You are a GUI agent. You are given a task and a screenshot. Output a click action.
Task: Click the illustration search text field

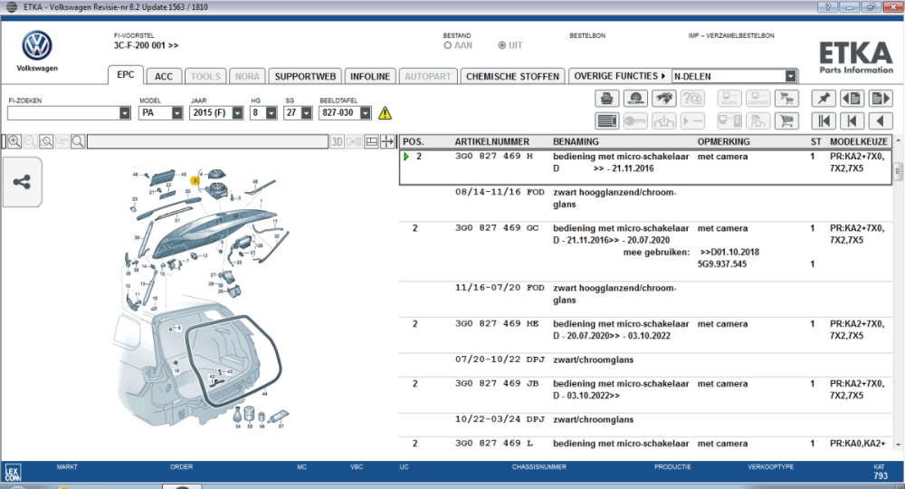pos(207,141)
